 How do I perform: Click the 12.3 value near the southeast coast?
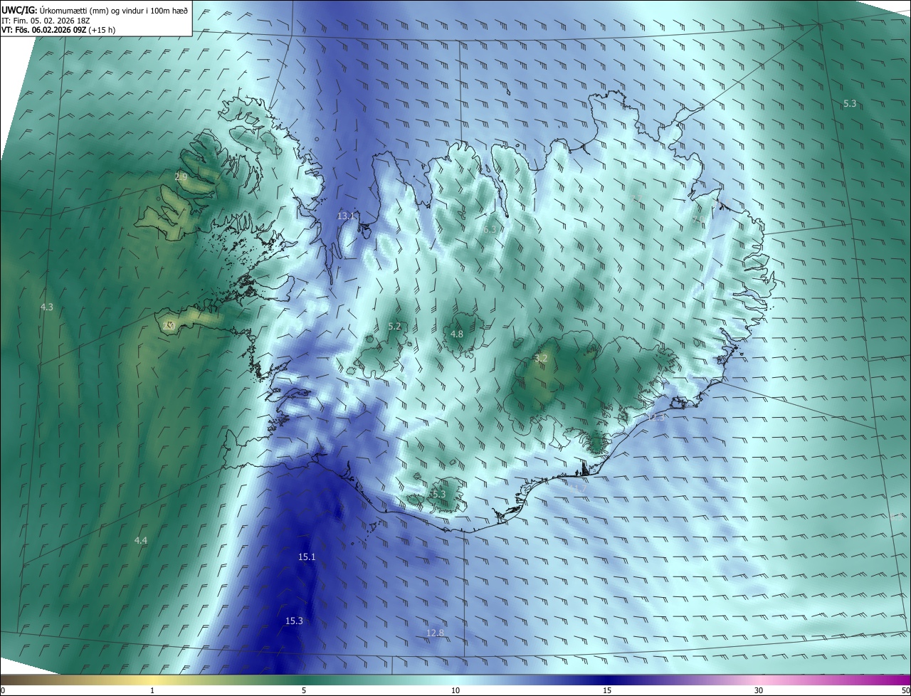657,418
